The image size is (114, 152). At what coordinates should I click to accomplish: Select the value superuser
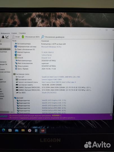click(x=45, y=63)
